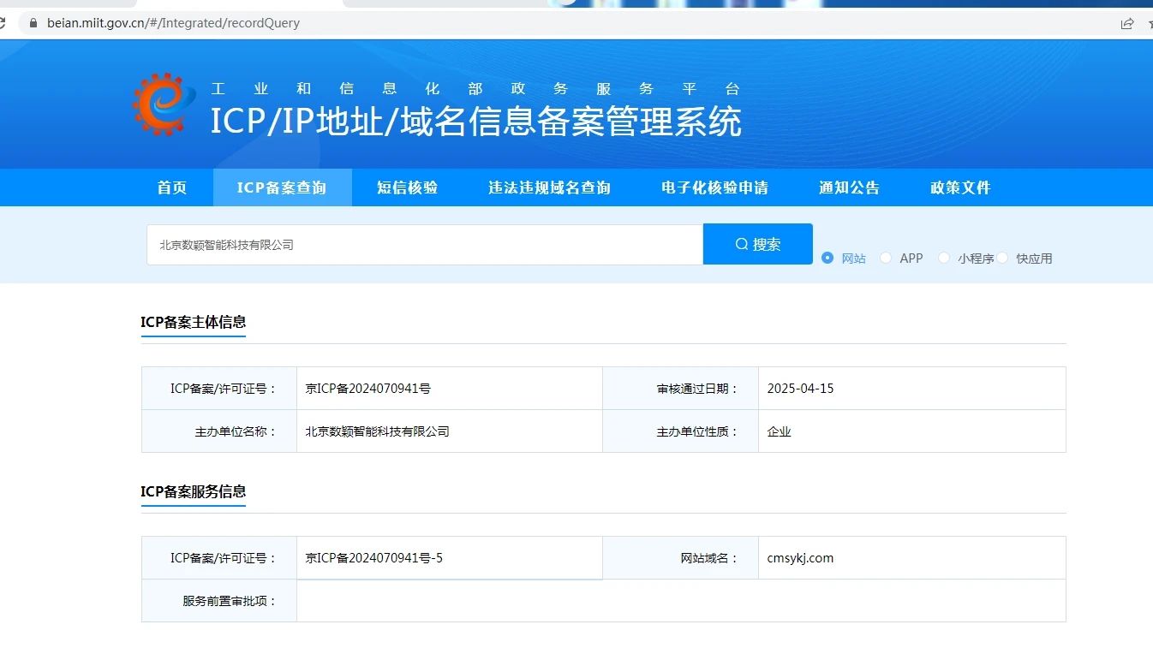This screenshot has width=1153, height=654.
Task: Click the 主办单位性质 label
Action: tap(697, 431)
